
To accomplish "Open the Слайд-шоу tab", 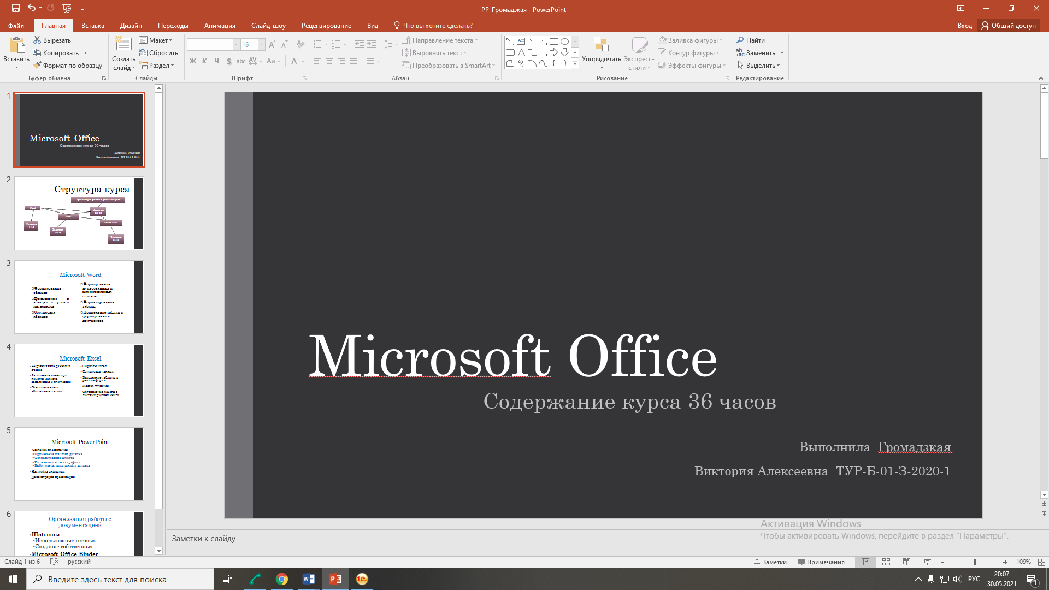I will (268, 26).
